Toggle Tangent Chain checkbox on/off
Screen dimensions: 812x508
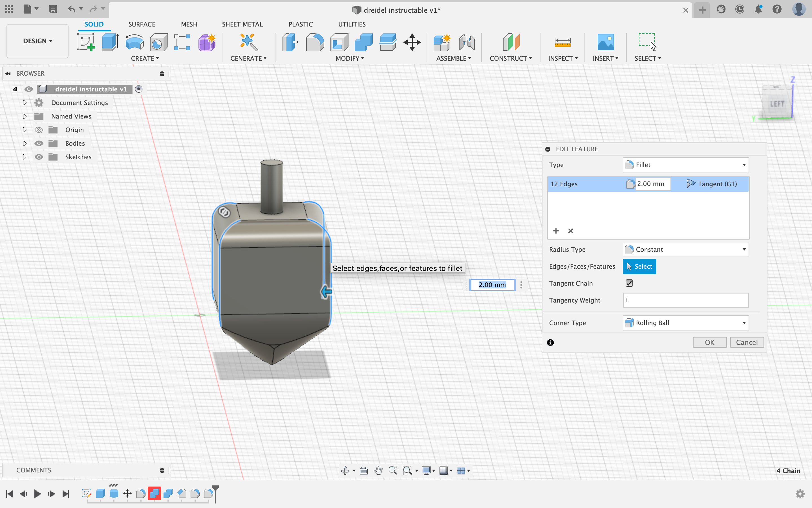tap(629, 283)
